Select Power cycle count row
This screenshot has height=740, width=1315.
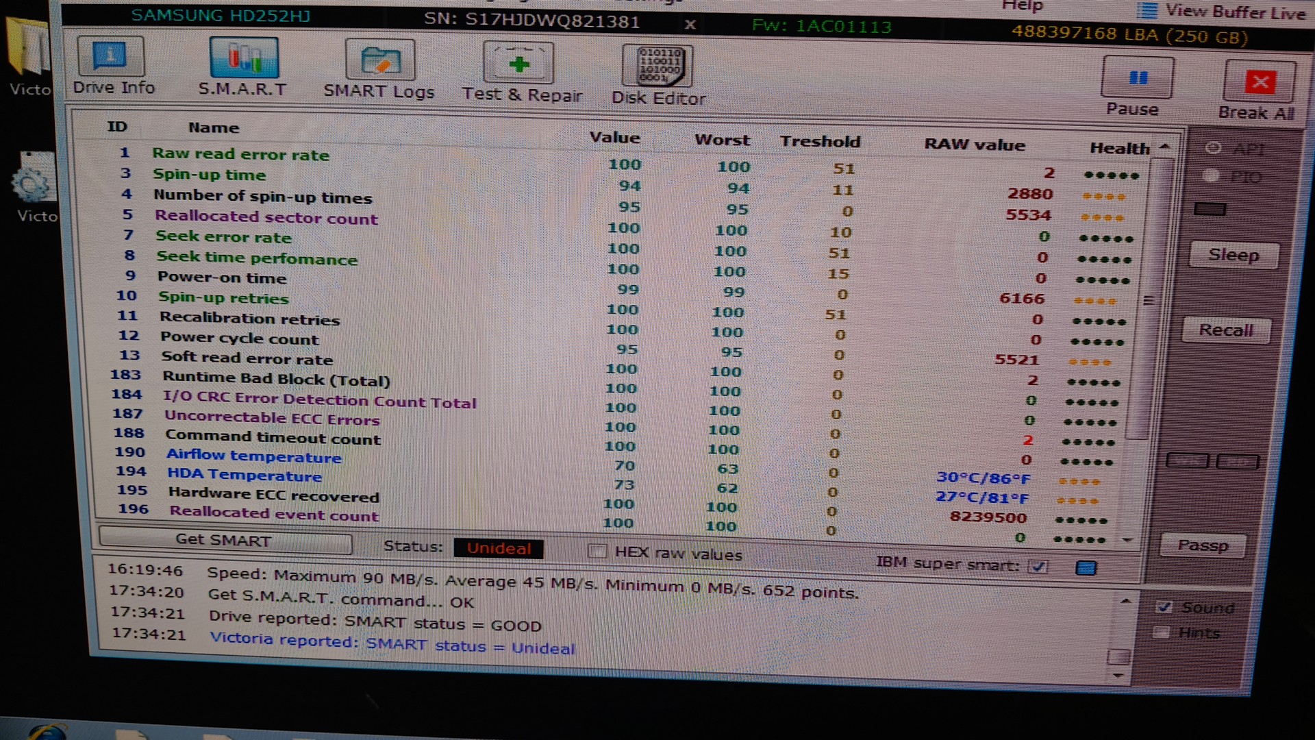[x=619, y=347]
